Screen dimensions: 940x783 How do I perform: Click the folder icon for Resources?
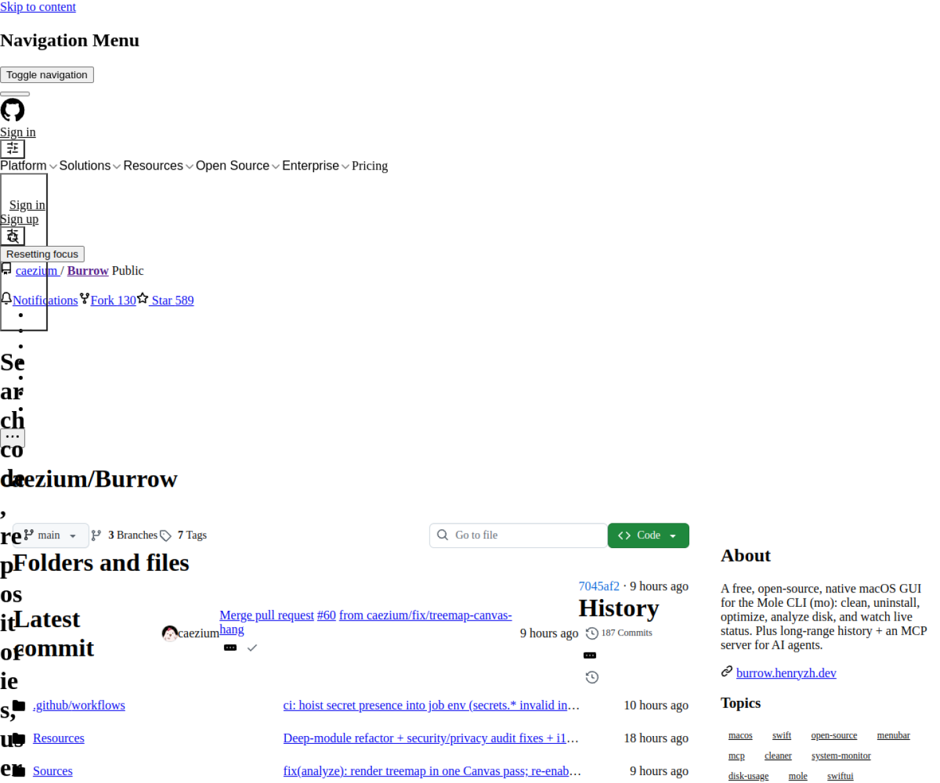(19, 739)
